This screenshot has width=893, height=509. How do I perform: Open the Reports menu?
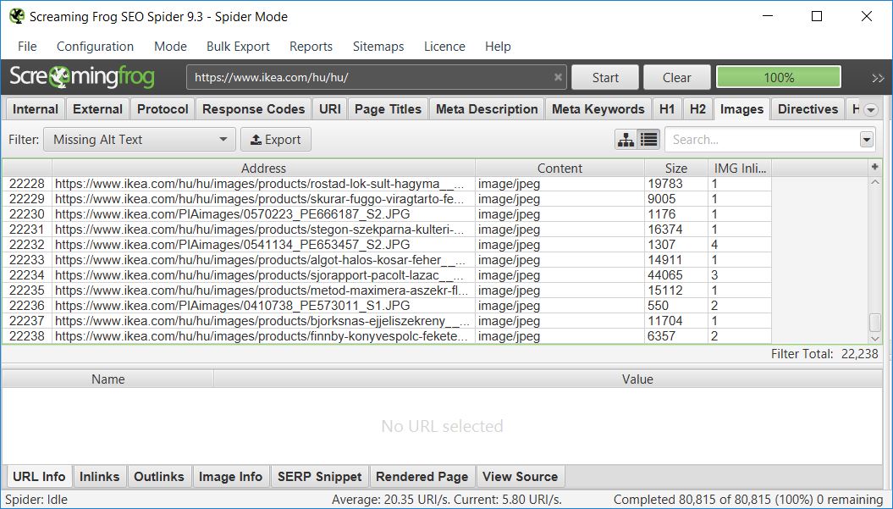click(x=311, y=47)
